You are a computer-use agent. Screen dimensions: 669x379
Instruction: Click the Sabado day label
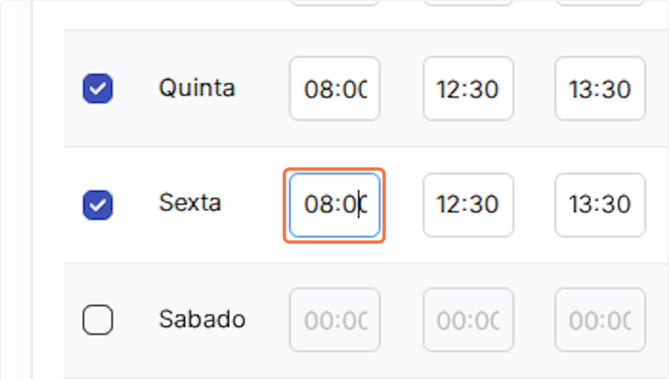point(202,319)
